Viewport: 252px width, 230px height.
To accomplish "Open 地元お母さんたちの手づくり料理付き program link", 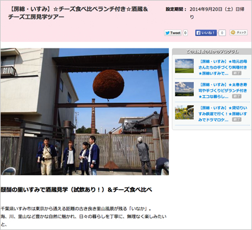I will point(222,67).
